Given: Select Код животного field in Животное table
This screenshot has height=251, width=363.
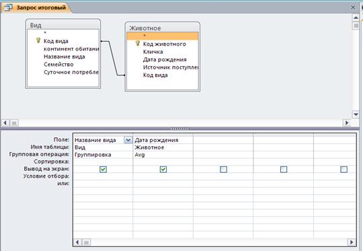Looking at the screenshot, I should (x=165, y=44).
